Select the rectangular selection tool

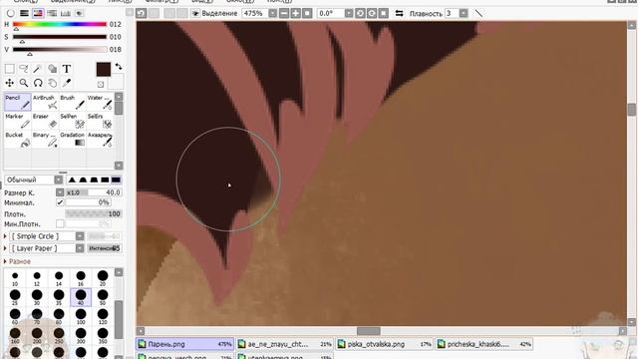coord(9,69)
